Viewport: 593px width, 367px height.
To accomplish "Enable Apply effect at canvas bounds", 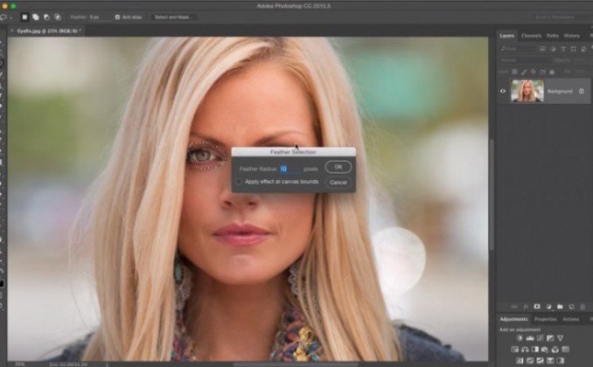I will click(240, 182).
